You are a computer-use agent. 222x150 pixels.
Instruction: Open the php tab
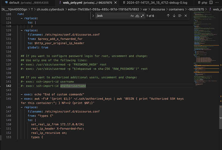coord(203,3)
